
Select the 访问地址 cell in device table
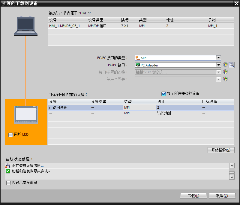(178, 113)
